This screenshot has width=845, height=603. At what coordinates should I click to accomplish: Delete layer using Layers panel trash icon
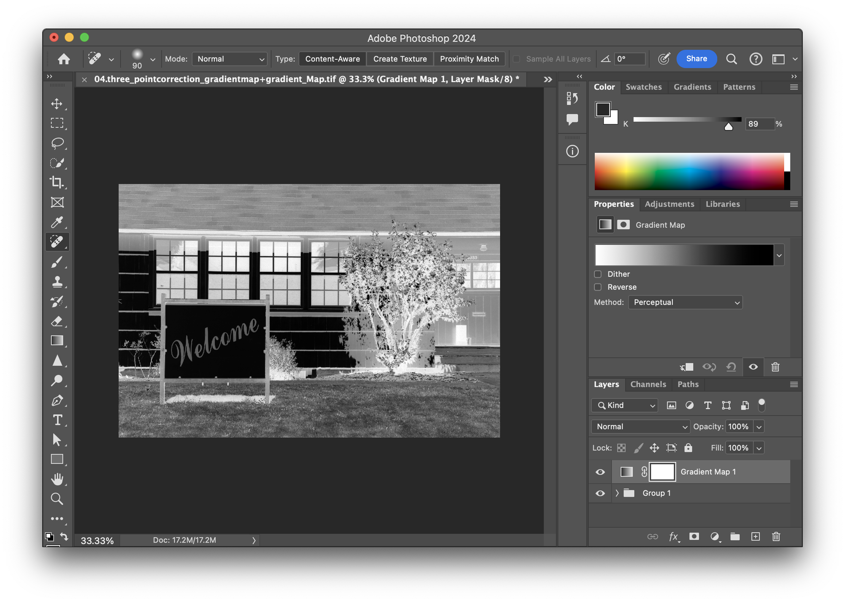[776, 536]
